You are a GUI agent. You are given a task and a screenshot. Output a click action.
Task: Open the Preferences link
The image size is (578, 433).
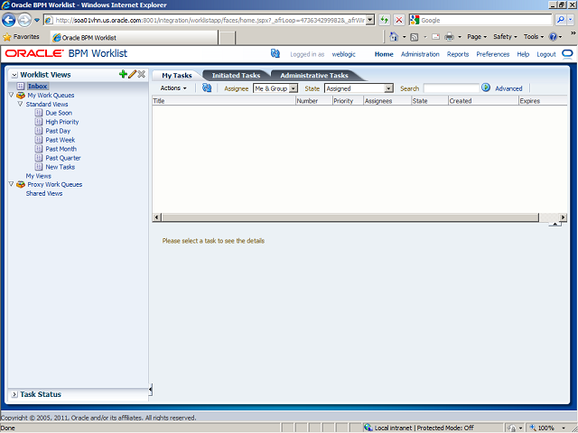(492, 54)
